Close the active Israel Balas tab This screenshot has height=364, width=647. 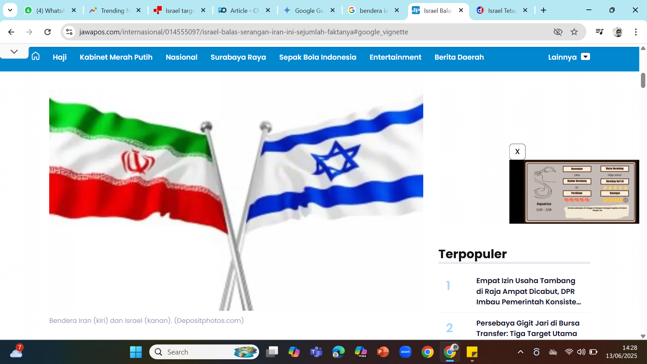[461, 10]
